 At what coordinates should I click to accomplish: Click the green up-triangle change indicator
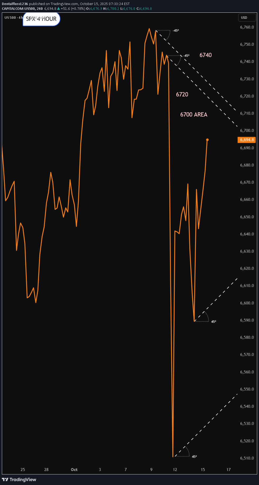[58, 8]
